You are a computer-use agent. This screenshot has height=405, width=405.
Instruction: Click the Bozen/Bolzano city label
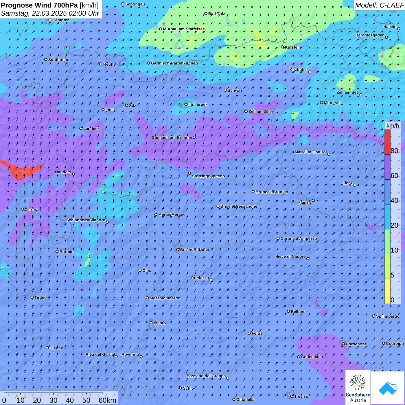(194, 250)
